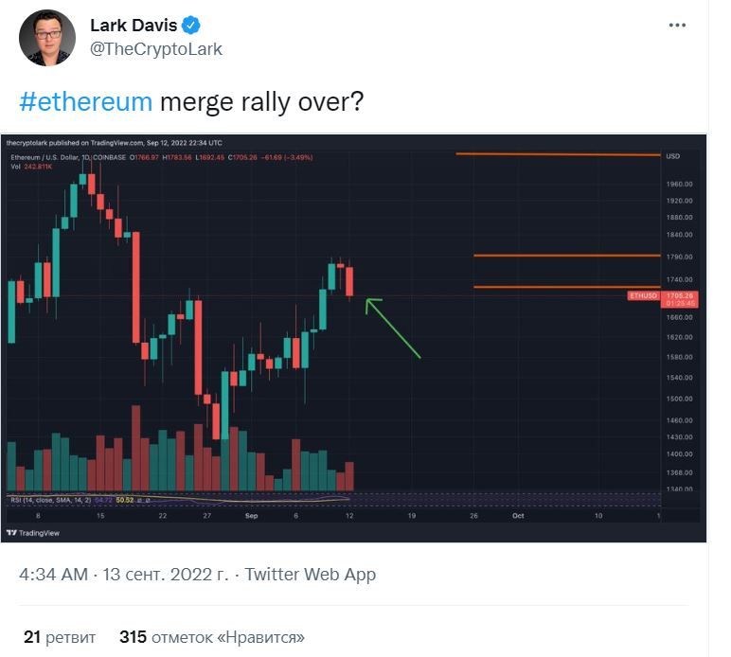The height and width of the screenshot is (657, 731).
Task: Click the blue verified badge
Action: (x=192, y=26)
